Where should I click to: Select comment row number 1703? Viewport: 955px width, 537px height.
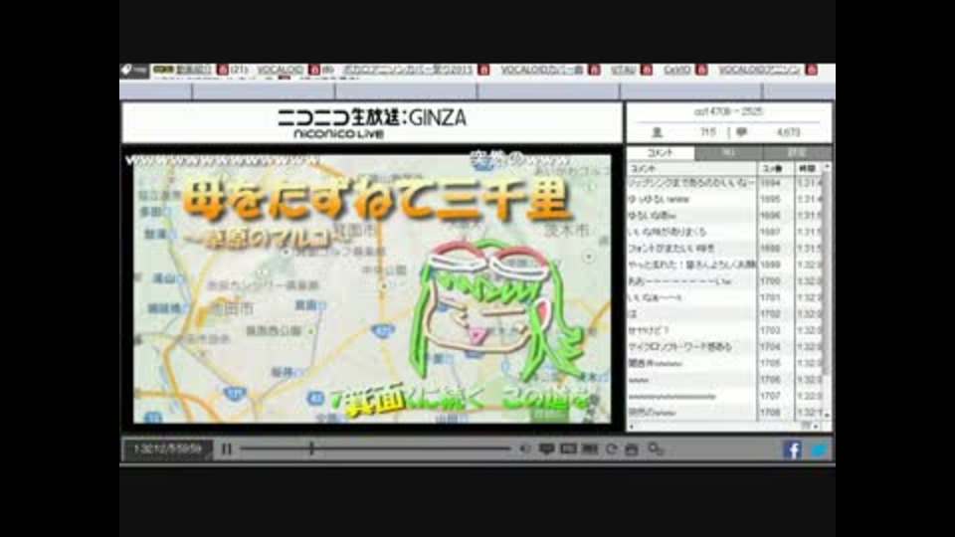[x=725, y=330]
